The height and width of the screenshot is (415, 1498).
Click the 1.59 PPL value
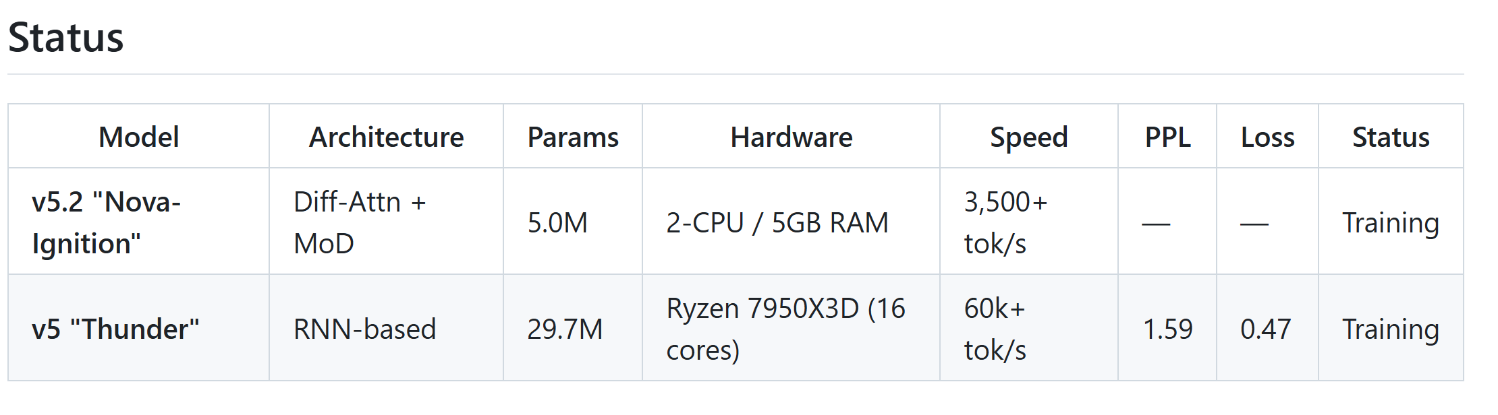point(1167,329)
